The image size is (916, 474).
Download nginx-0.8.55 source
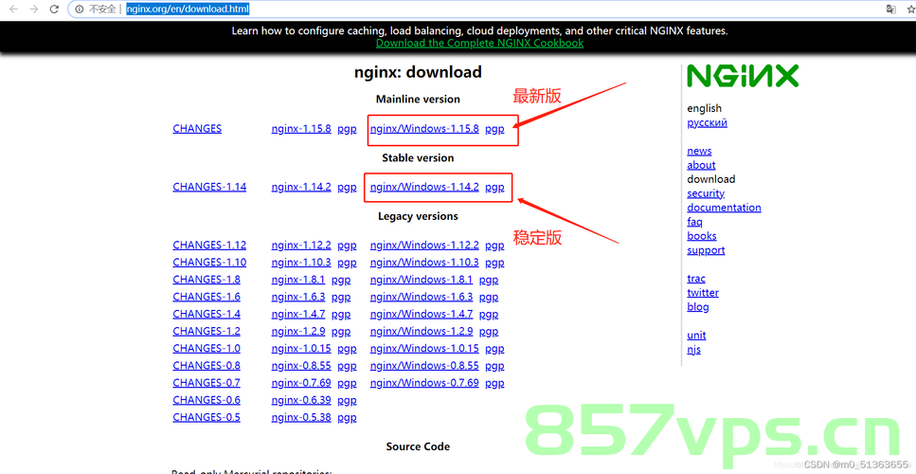tap(301, 366)
